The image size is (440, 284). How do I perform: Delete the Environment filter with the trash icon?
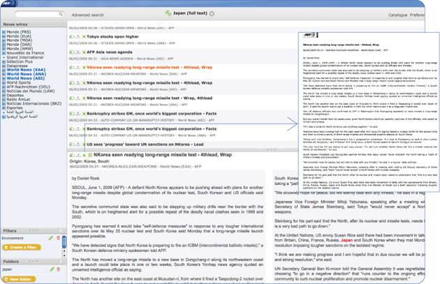click(59, 238)
